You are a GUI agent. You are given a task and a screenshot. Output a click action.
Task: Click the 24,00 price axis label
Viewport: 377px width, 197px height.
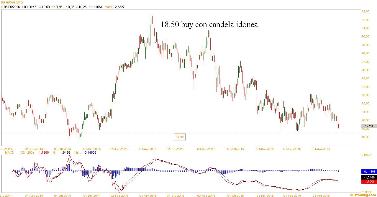point(366,87)
